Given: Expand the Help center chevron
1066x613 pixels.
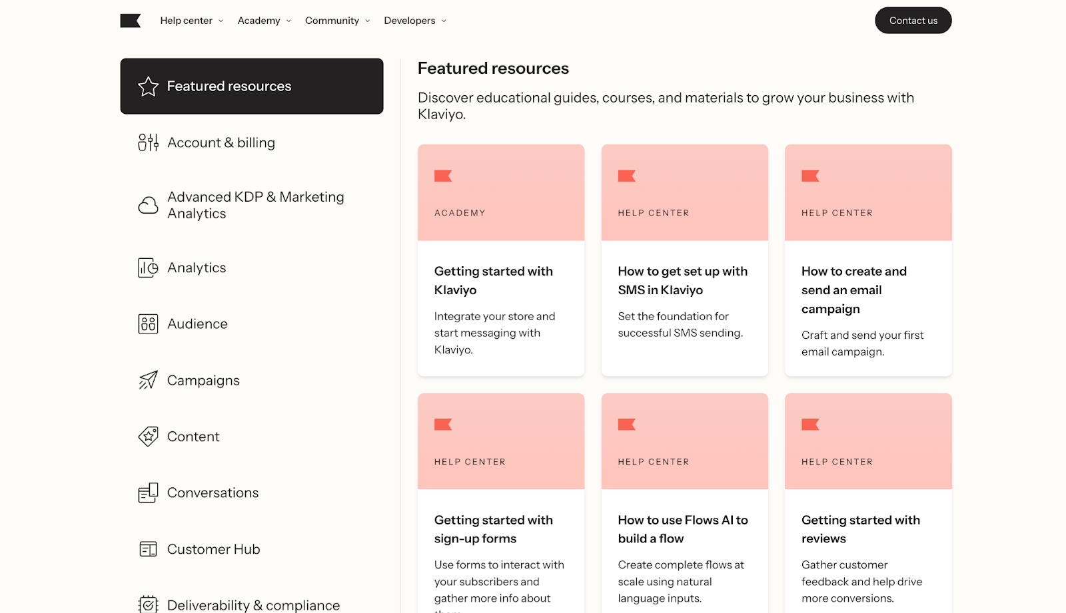Looking at the screenshot, I should (221, 21).
